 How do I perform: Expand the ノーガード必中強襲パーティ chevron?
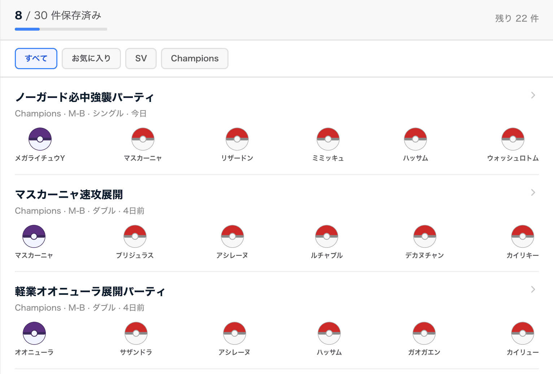pyautogui.click(x=533, y=95)
